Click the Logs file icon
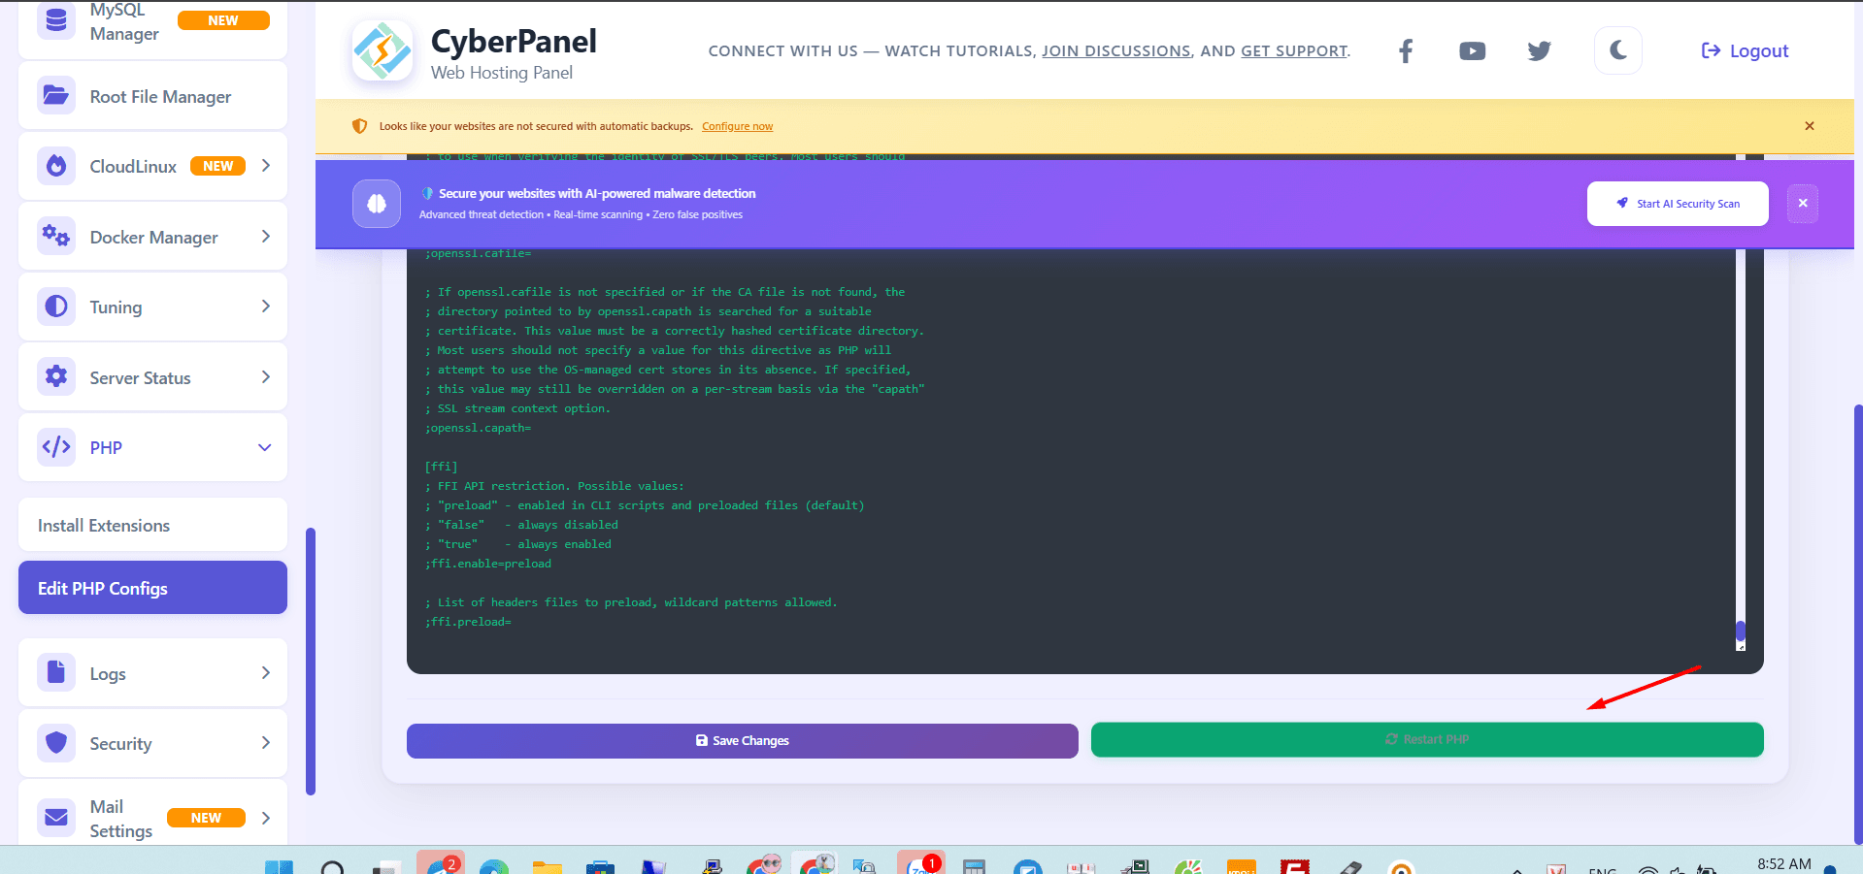 [56, 672]
